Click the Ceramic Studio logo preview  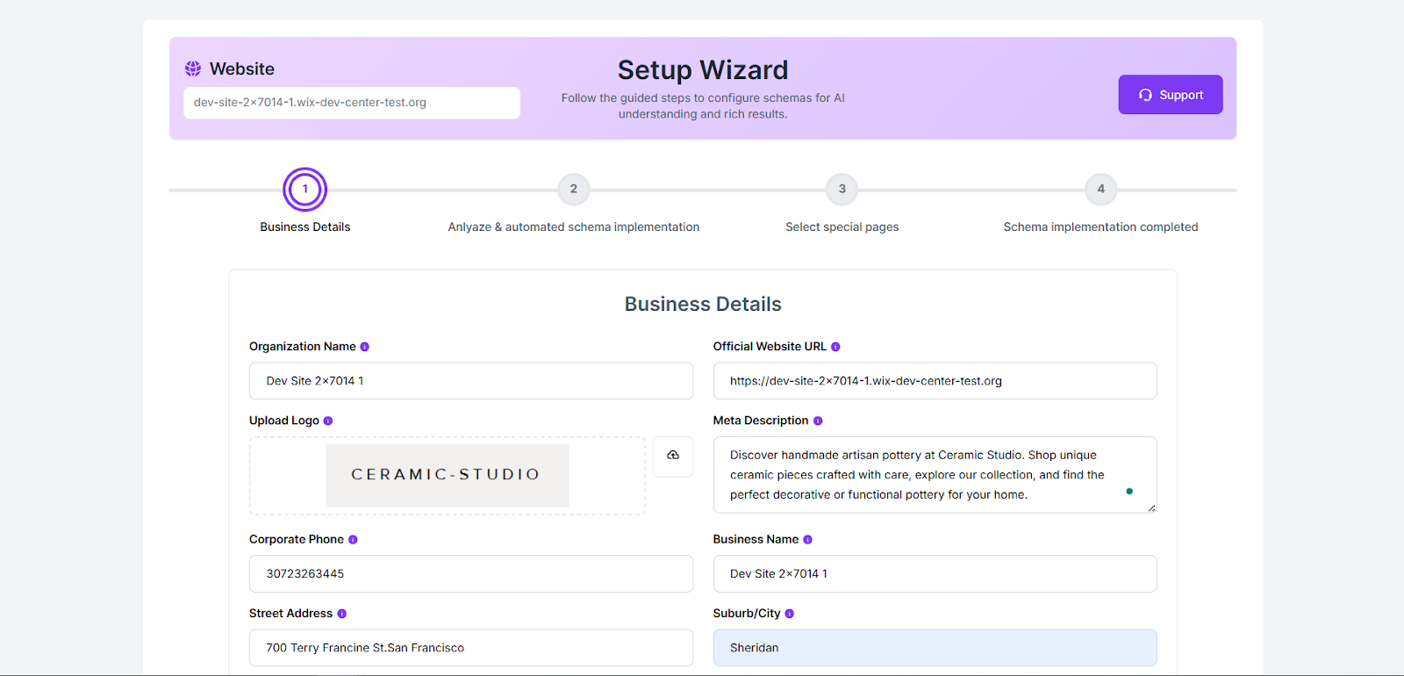click(x=447, y=475)
